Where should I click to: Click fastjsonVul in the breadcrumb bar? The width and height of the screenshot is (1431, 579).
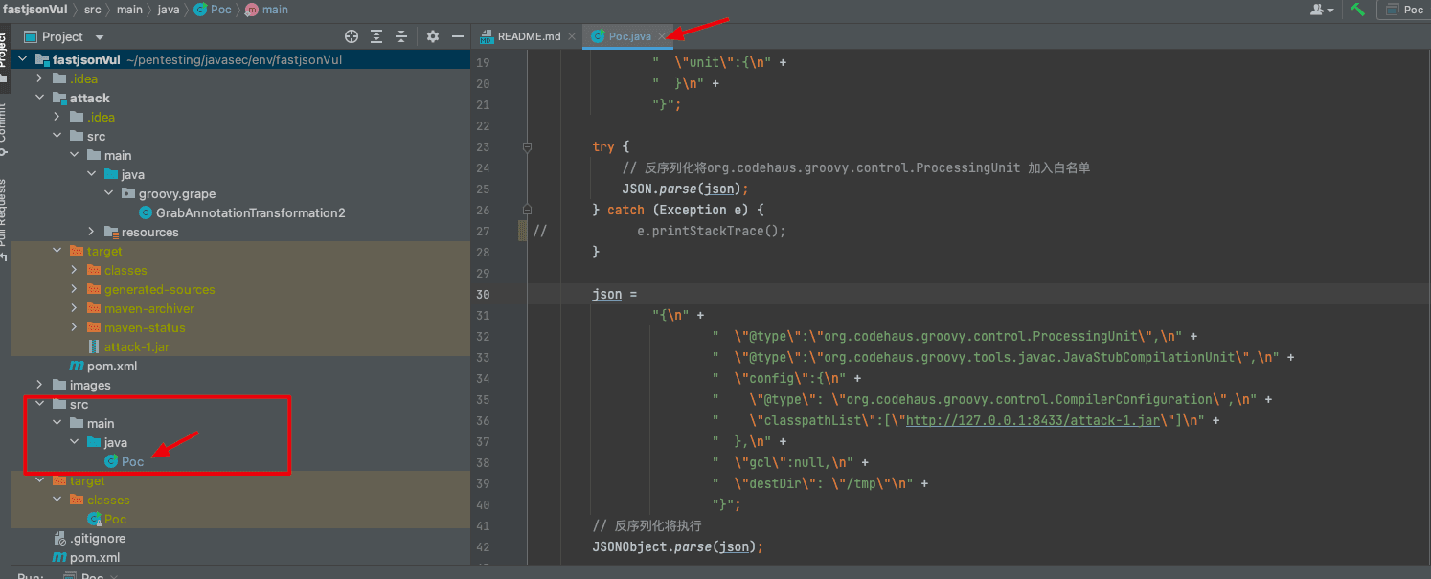(x=34, y=10)
